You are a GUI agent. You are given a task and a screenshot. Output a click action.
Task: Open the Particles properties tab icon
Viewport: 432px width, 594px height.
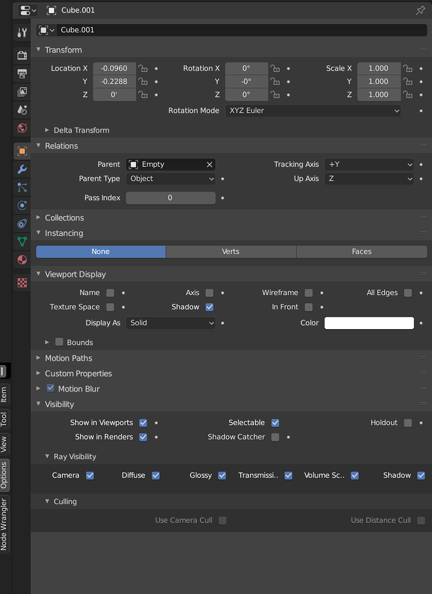click(22, 187)
